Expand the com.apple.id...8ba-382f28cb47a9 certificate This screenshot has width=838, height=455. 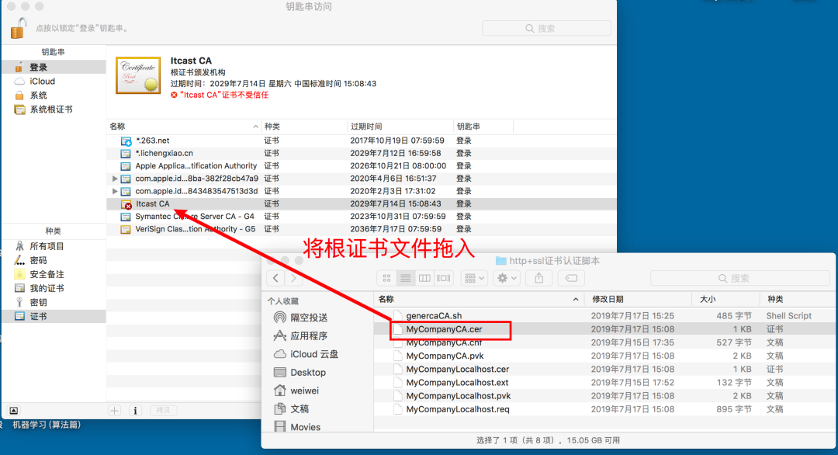click(114, 178)
